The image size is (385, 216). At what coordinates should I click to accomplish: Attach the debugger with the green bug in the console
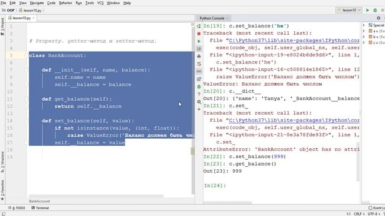pyautogui.click(x=199, y=86)
